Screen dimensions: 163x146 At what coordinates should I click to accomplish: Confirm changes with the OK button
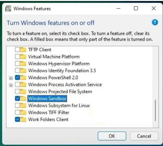click(112, 136)
